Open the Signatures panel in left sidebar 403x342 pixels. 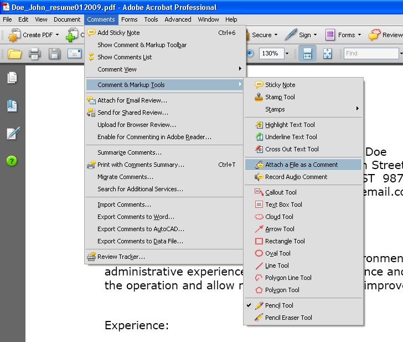click(13, 133)
